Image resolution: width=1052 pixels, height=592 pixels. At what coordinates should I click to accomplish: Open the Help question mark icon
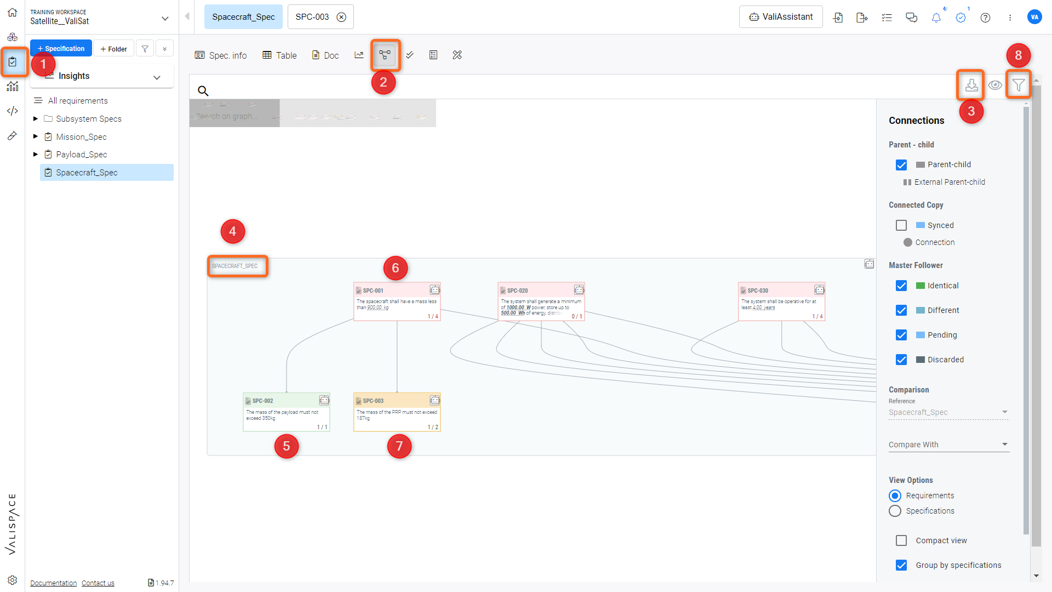pos(985,18)
